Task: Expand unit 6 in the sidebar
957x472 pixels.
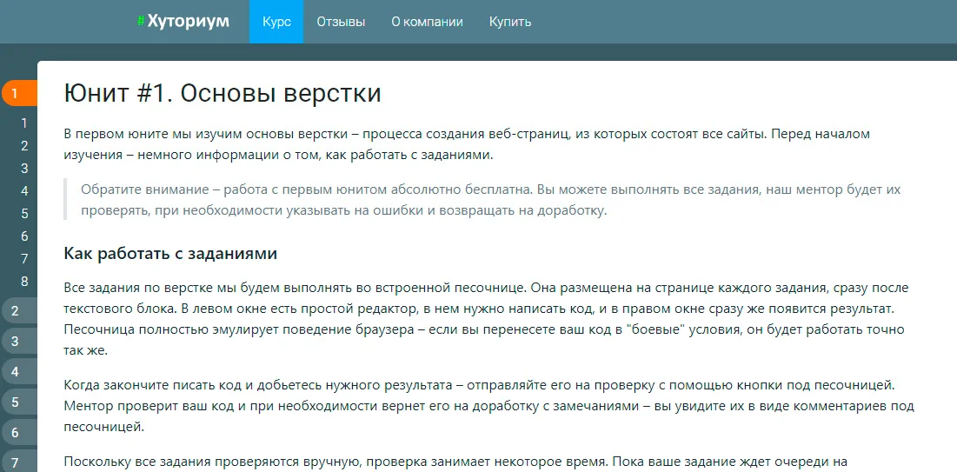Action: pyautogui.click(x=19, y=433)
